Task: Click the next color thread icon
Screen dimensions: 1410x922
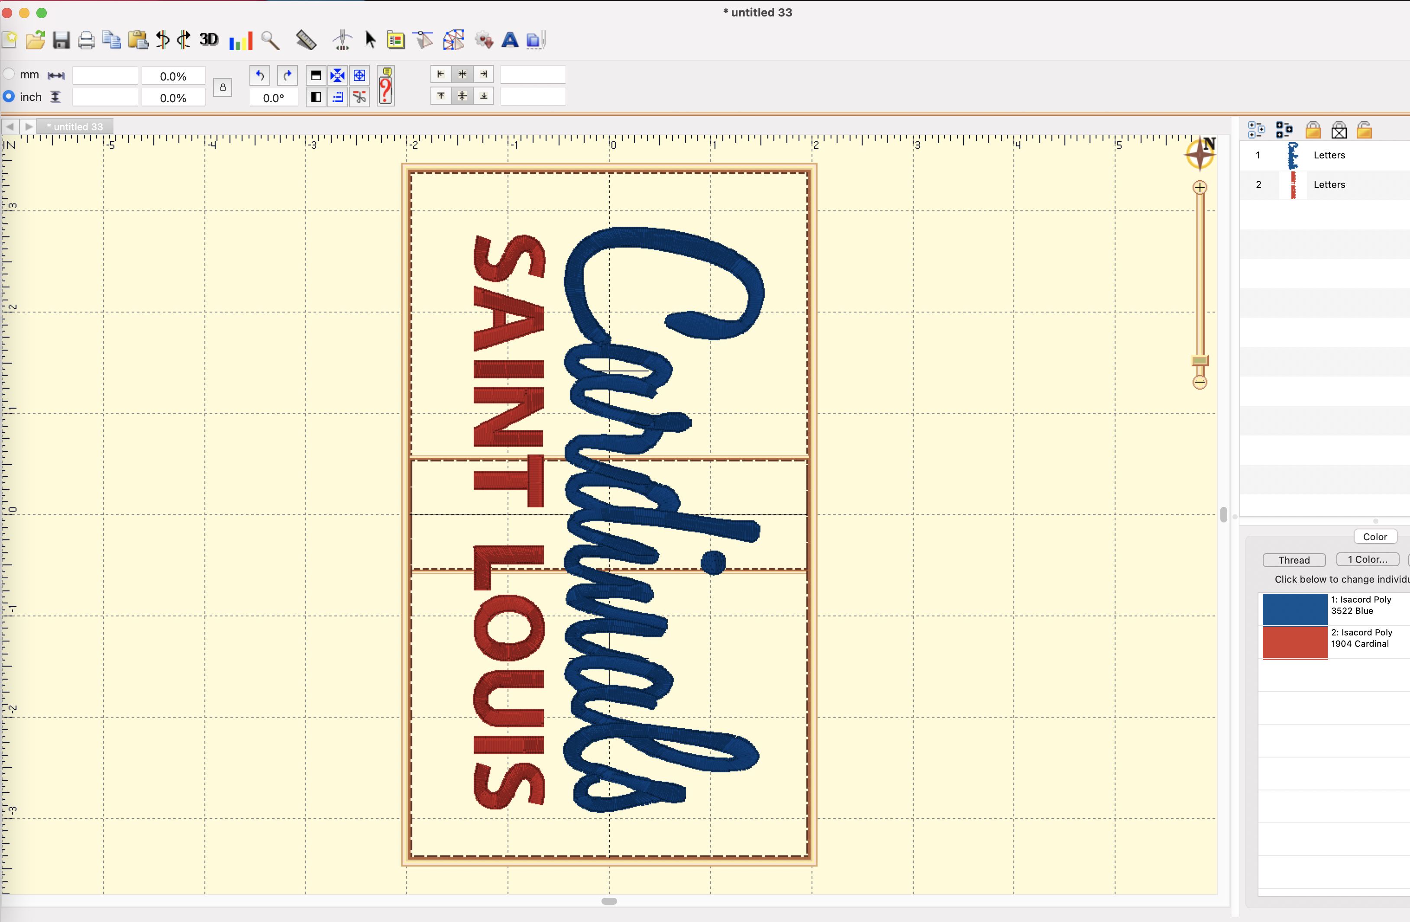Action: point(184,40)
